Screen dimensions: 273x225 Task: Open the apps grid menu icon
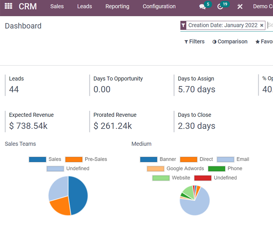[8, 6]
